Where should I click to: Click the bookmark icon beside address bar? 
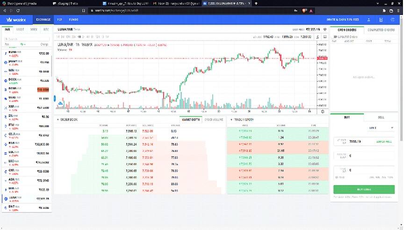[84, 11]
